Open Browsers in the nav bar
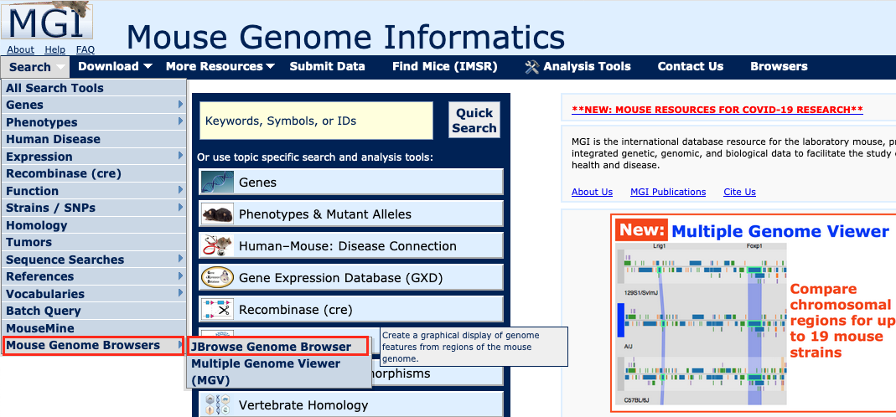This screenshot has width=896, height=417. 779,67
